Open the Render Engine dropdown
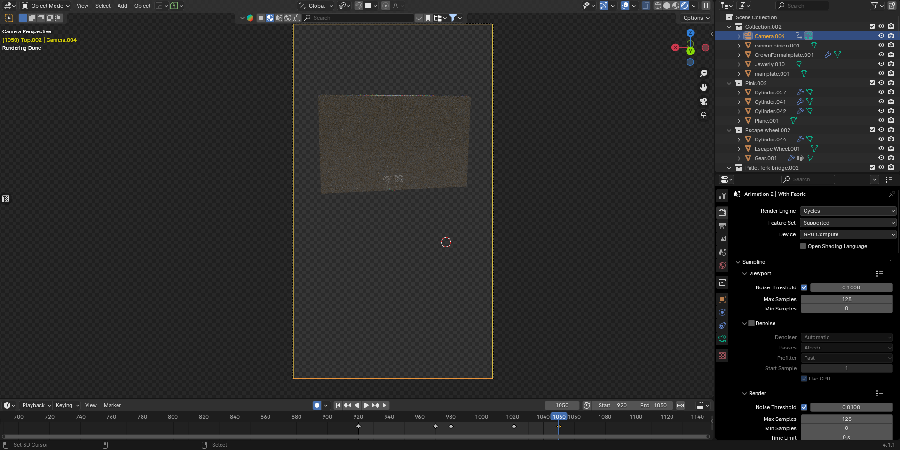900x450 pixels. [x=847, y=211]
